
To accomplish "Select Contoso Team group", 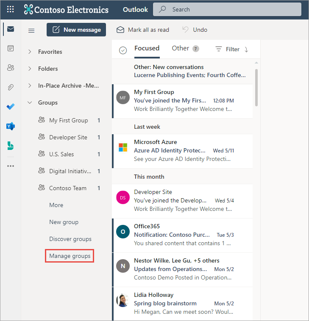I will (x=68, y=188).
